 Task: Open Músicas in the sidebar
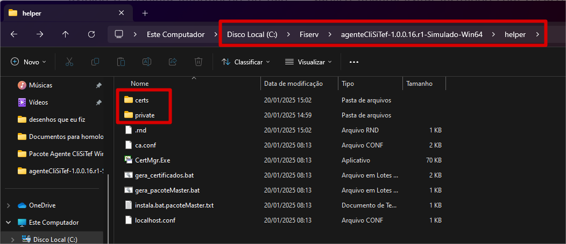point(40,85)
